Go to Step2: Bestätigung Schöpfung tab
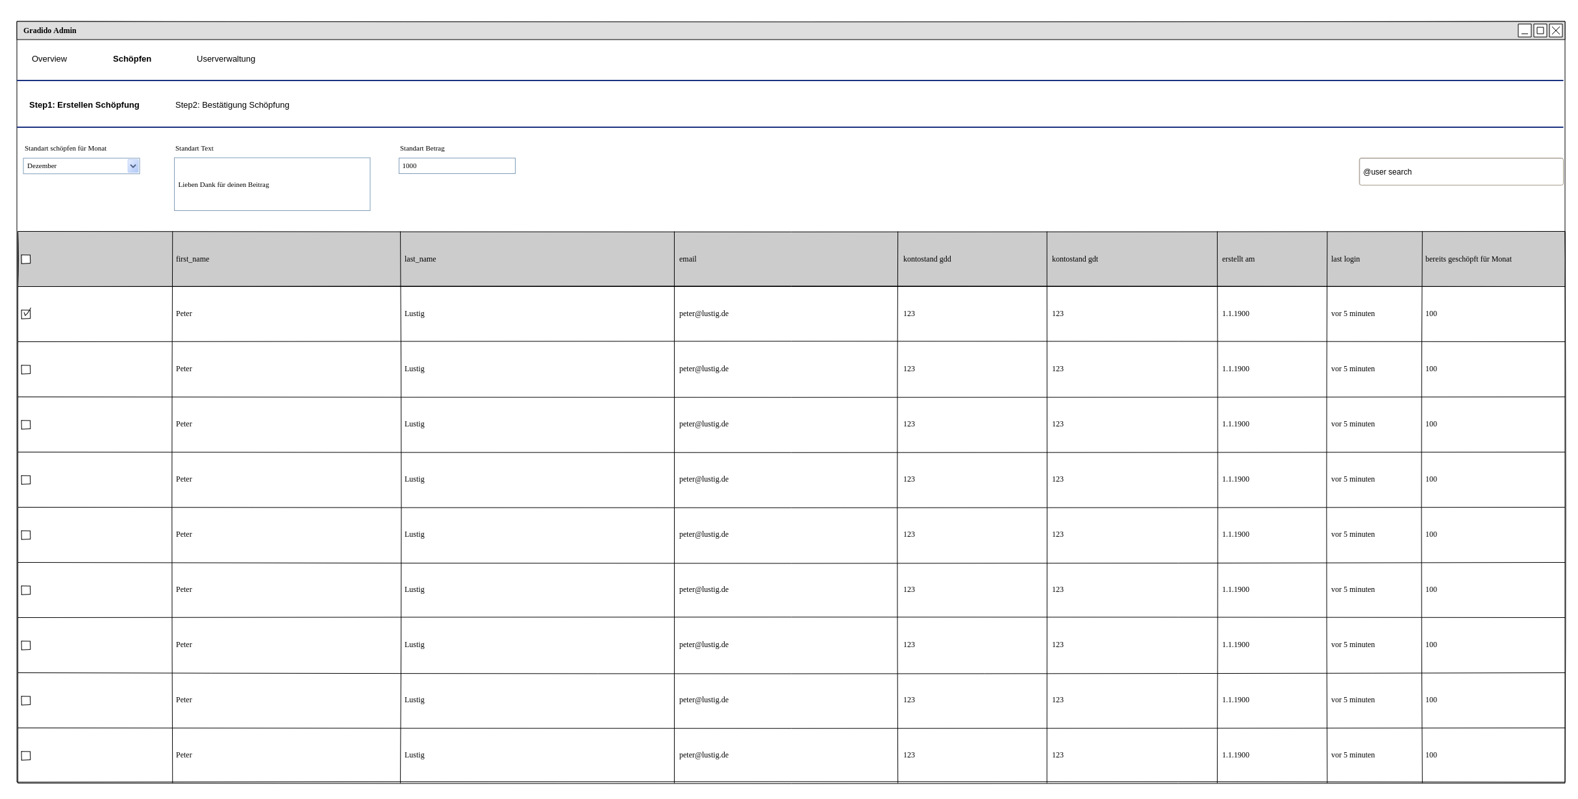This screenshot has height=799, width=1578. coord(232,105)
